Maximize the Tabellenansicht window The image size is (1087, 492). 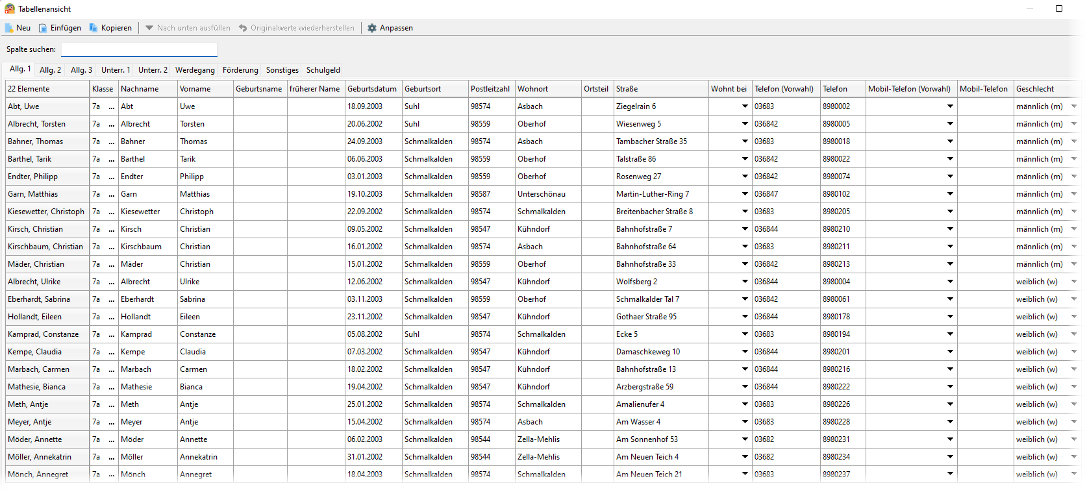coord(1059,8)
